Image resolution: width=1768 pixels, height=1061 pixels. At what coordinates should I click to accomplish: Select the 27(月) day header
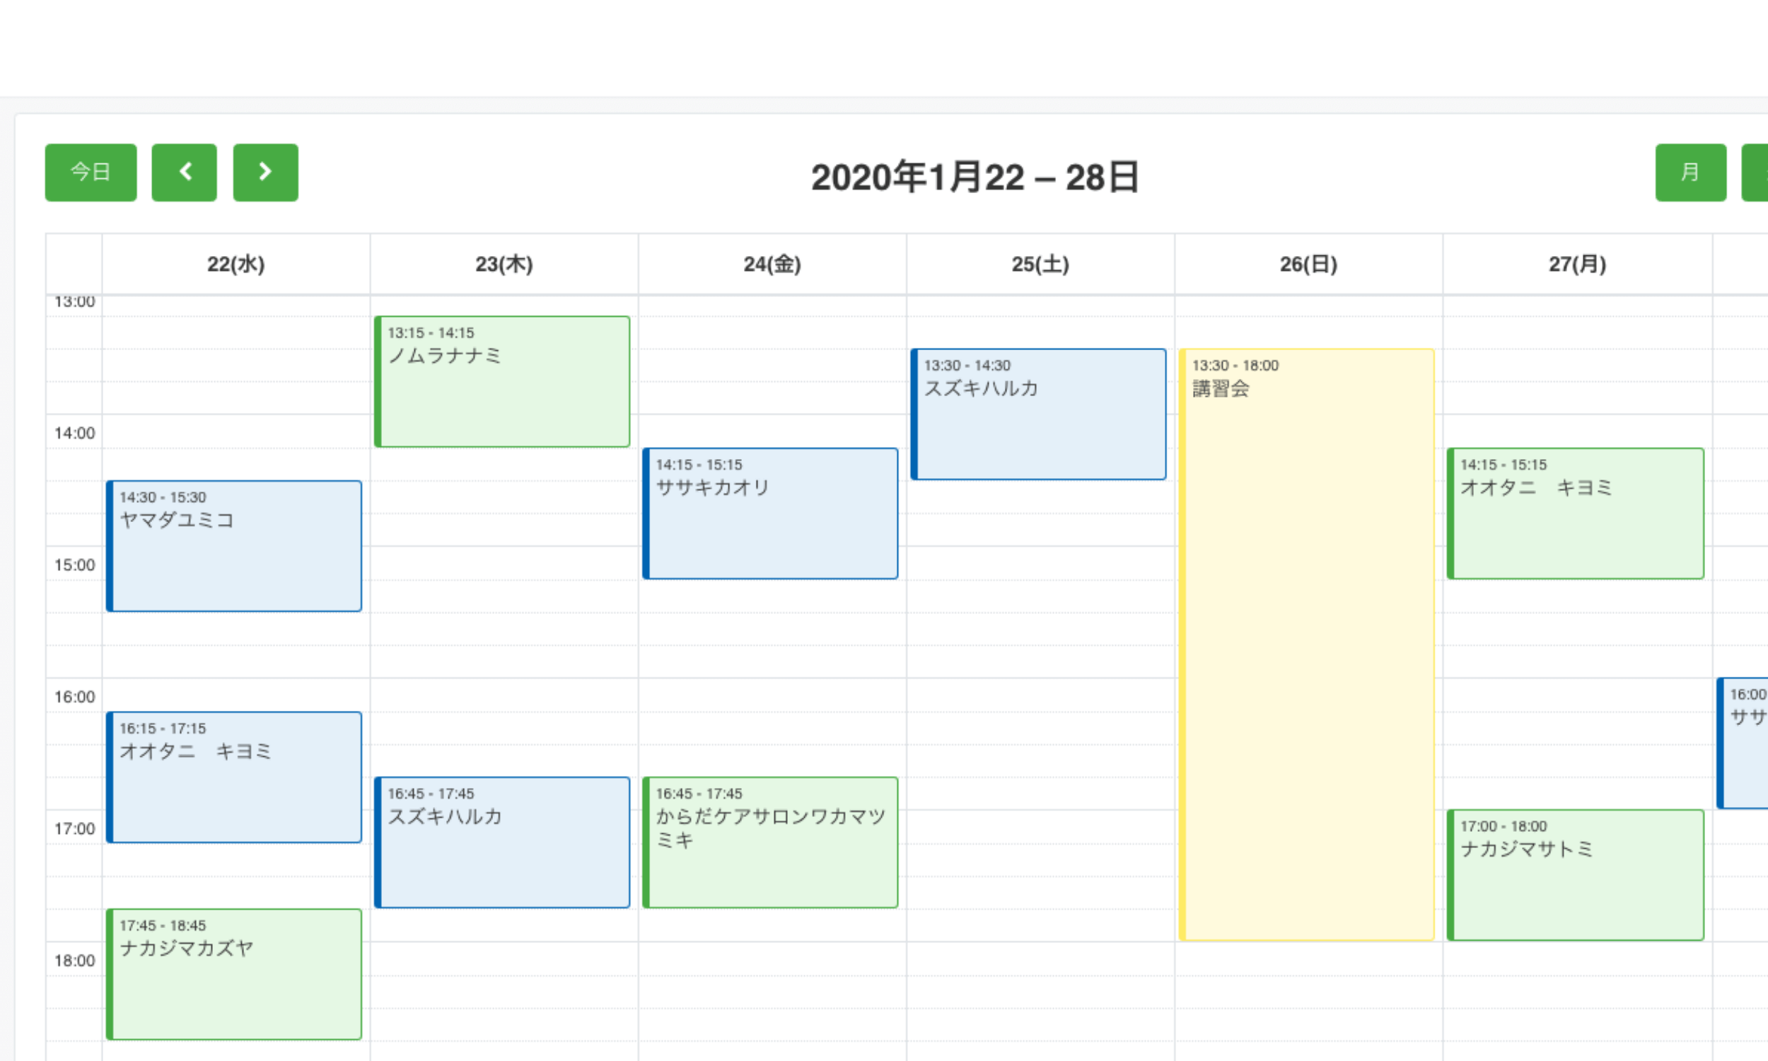[1577, 265]
